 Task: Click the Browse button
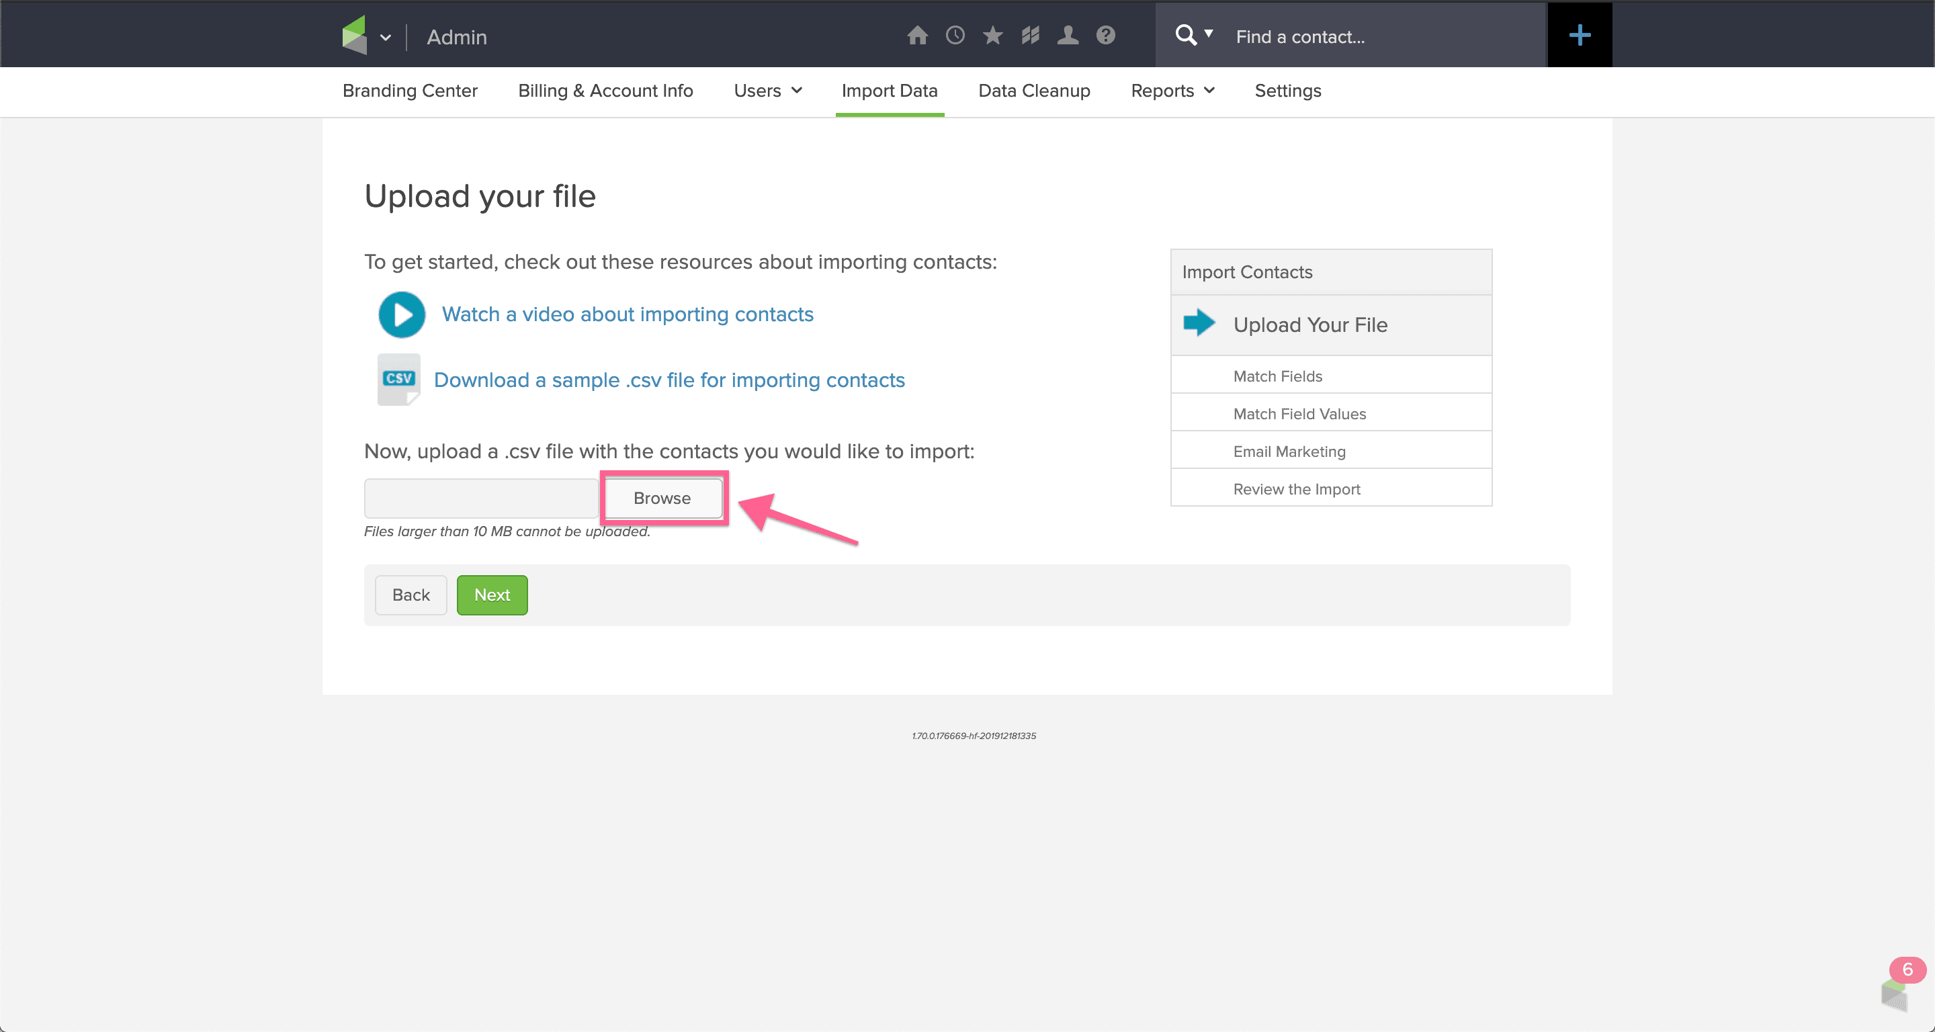(x=662, y=498)
